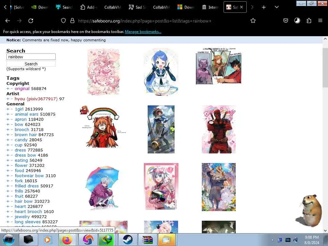Open the pink bunnies thumbnail
This screenshot has height=246, width=328.
coord(103,72)
